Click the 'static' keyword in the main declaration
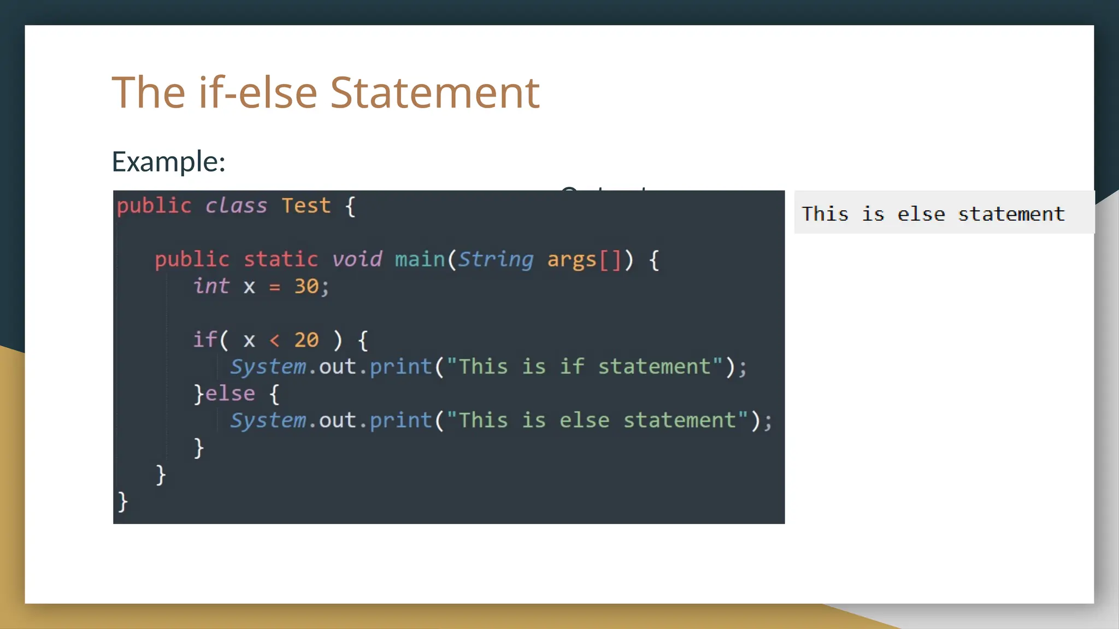The width and height of the screenshot is (1119, 629). 280,259
